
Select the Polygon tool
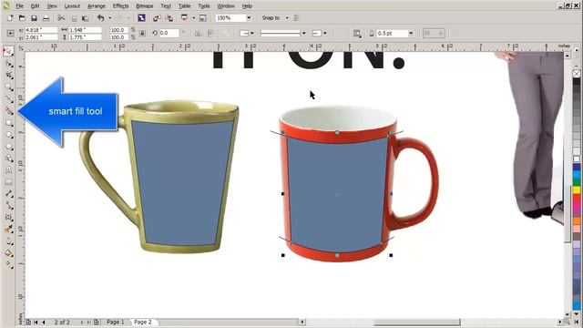8,147
